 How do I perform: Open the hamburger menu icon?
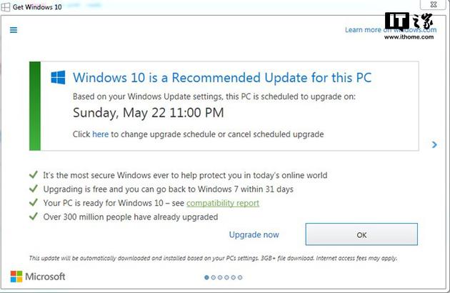(x=14, y=30)
